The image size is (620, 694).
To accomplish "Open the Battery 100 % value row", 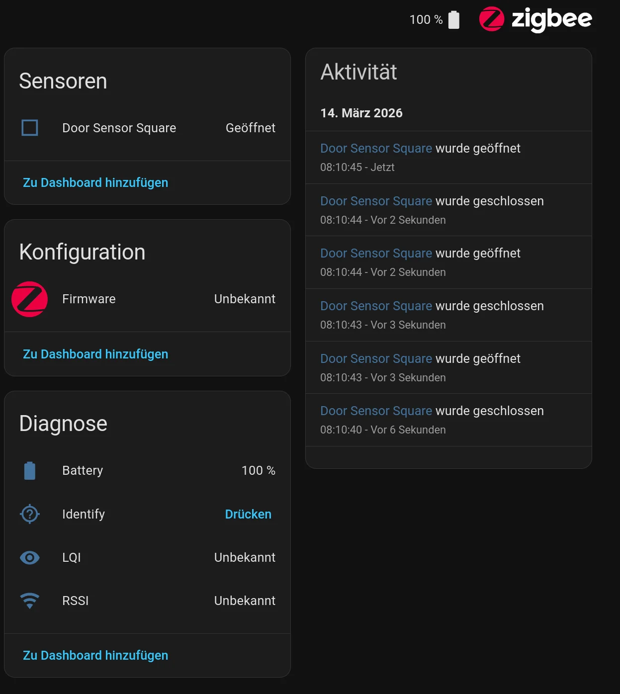I will tap(258, 471).
